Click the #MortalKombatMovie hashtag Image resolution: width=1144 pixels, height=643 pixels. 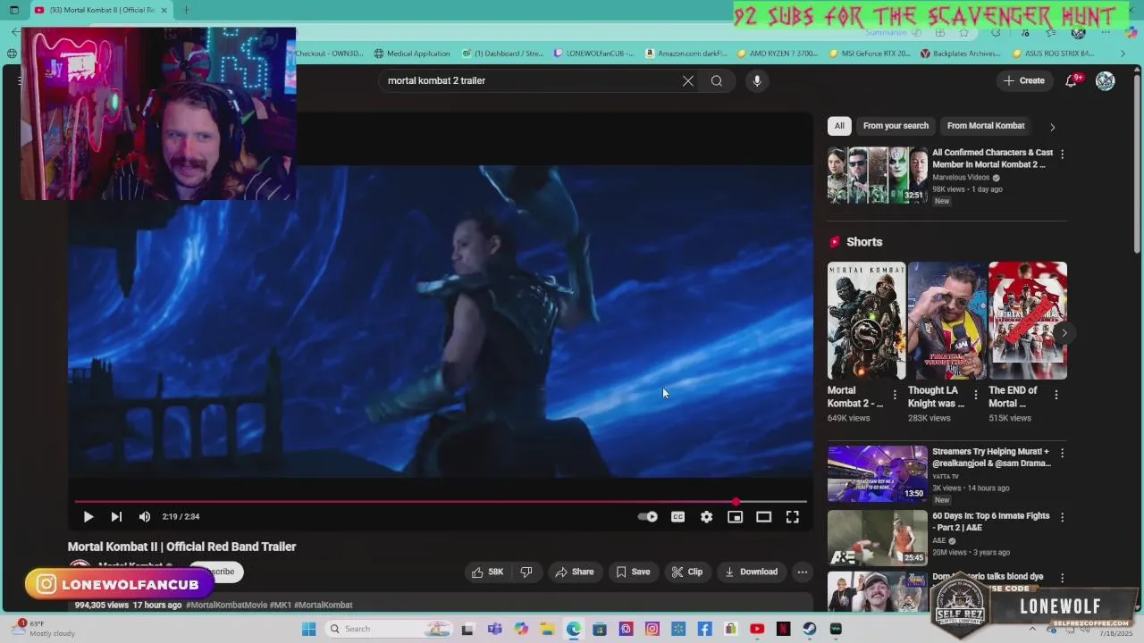226,605
